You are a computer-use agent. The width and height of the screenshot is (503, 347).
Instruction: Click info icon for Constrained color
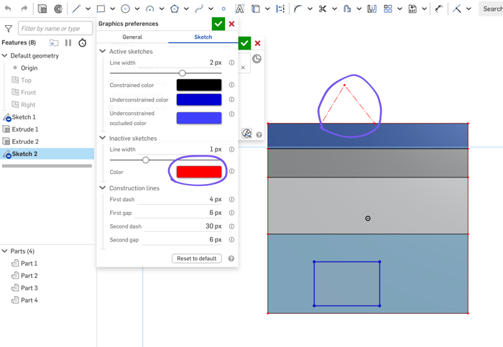(x=231, y=85)
